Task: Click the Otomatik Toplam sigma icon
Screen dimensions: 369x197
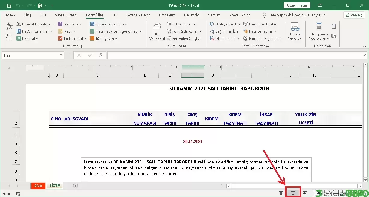Action: point(19,24)
